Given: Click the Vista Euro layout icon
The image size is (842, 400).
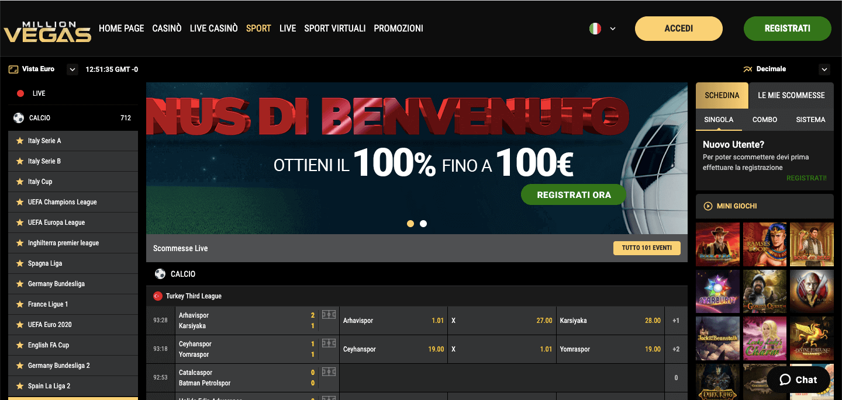Looking at the screenshot, I should [13, 69].
